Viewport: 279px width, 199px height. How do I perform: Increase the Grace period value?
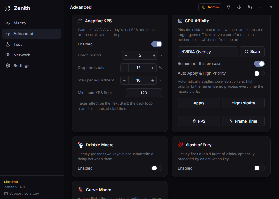point(154,55)
